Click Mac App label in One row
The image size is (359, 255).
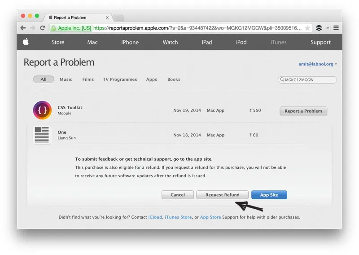click(215, 135)
